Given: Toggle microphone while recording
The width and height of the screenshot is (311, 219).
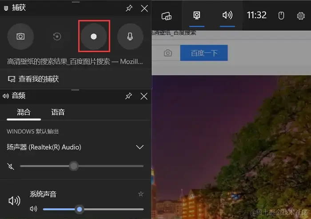Looking at the screenshot, I should tap(130, 36).
